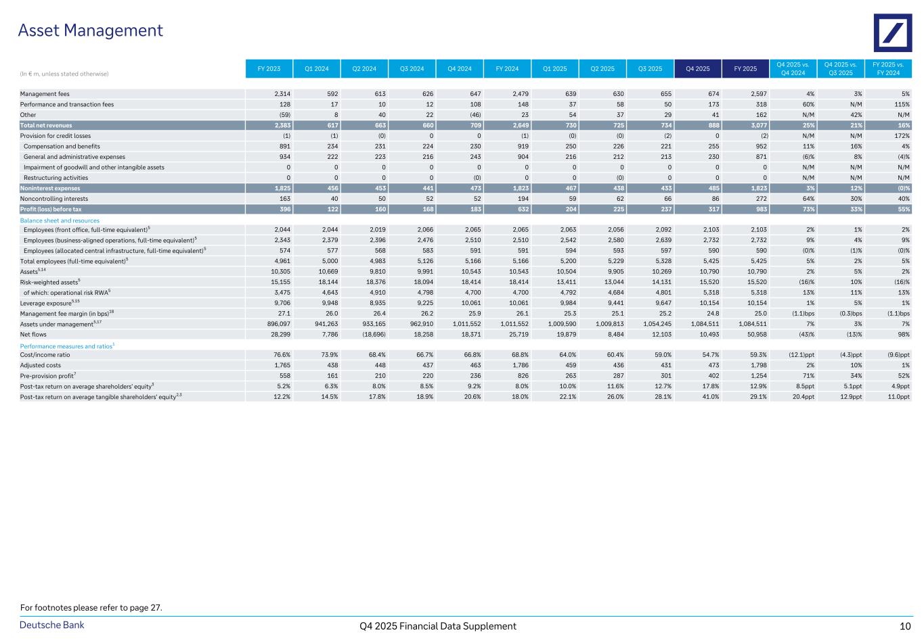Click the FY 2025 vs. FY 2024 header
924x639 pixels.
coord(888,68)
